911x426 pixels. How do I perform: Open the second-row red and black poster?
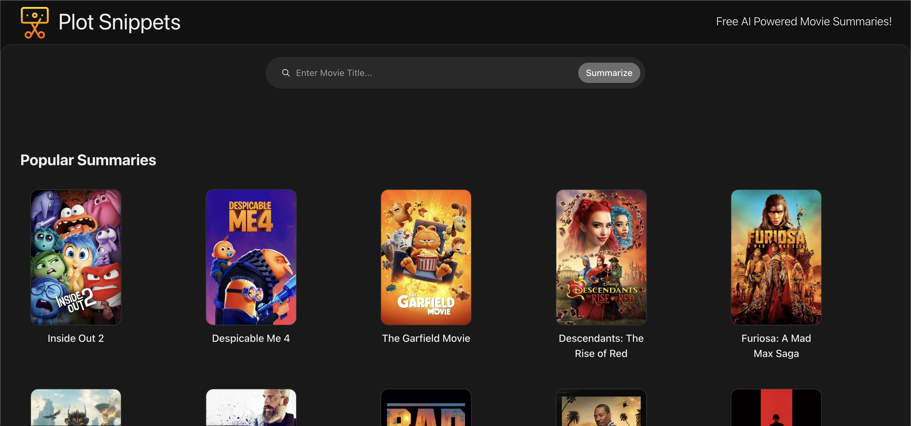(776, 408)
